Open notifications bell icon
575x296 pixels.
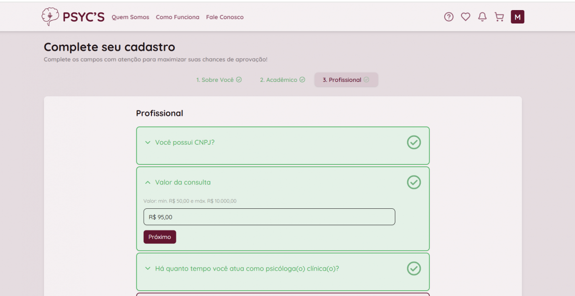click(483, 17)
